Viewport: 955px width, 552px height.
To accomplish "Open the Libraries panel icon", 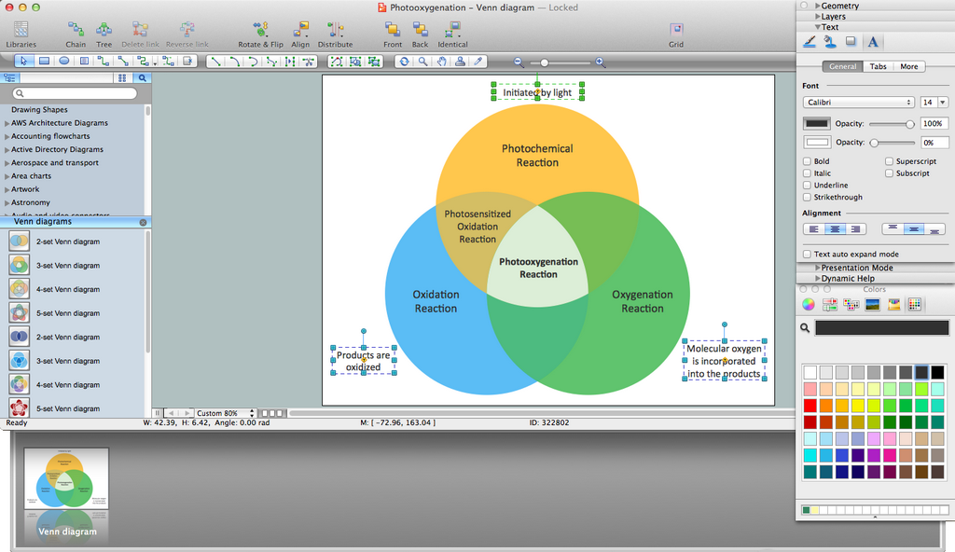I will click(x=21, y=31).
